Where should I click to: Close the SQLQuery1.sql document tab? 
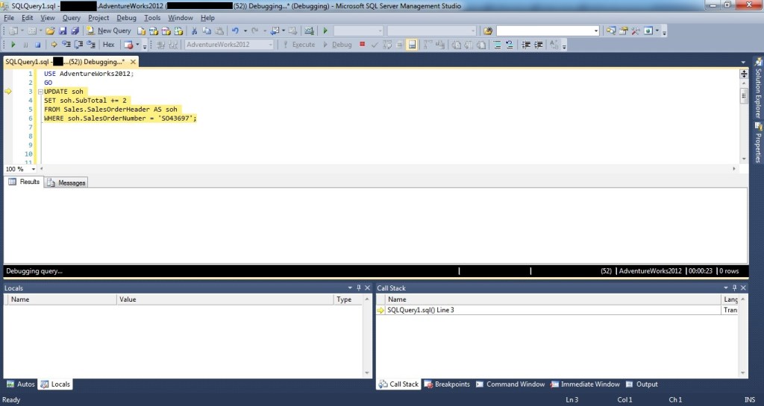click(x=133, y=62)
